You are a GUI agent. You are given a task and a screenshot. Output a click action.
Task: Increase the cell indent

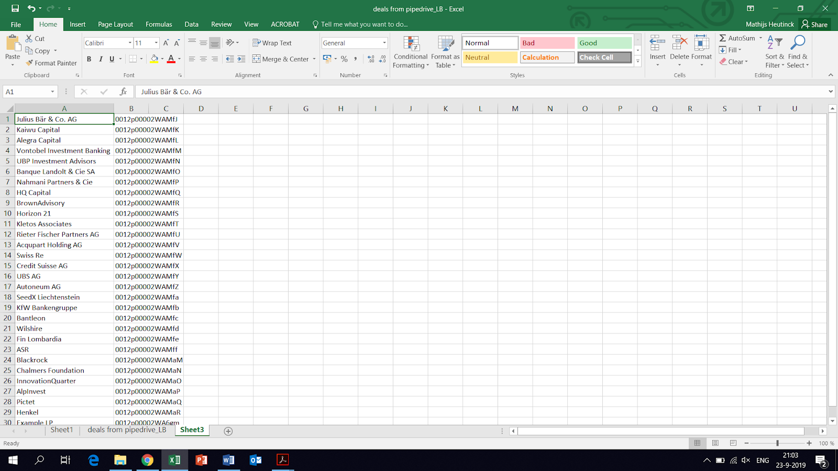[241, 59]
